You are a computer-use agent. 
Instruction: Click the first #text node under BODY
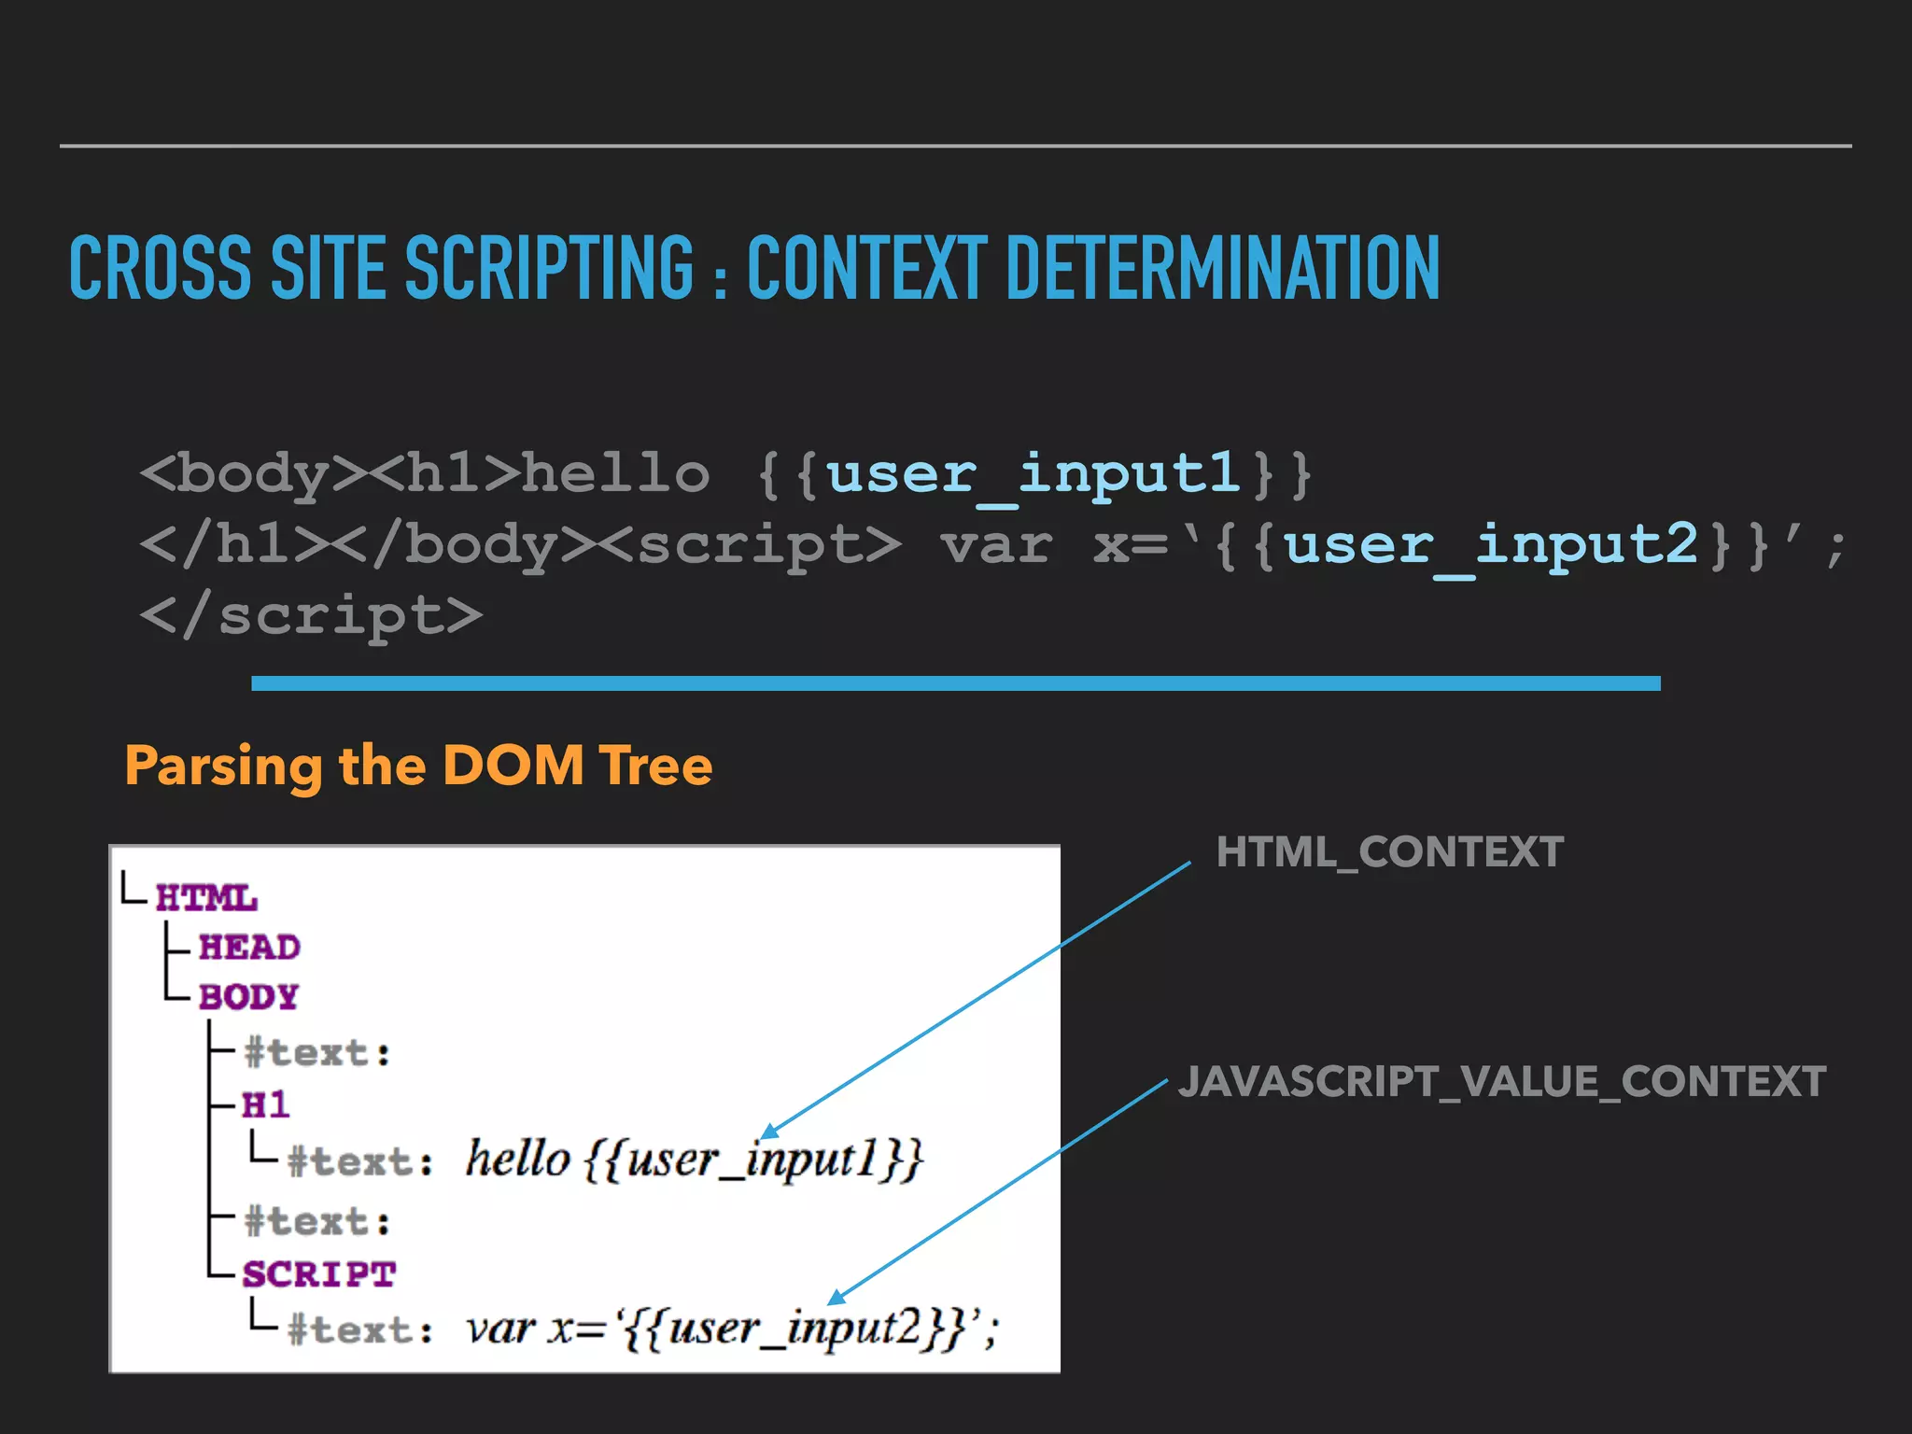coord(316,1053)
